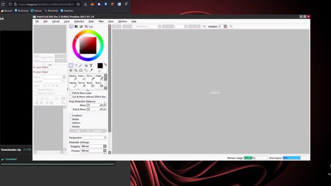This screenshot has height=186, width=331.
Task: Select the Карандаш pencil brush
Action: tap(73, 78)
